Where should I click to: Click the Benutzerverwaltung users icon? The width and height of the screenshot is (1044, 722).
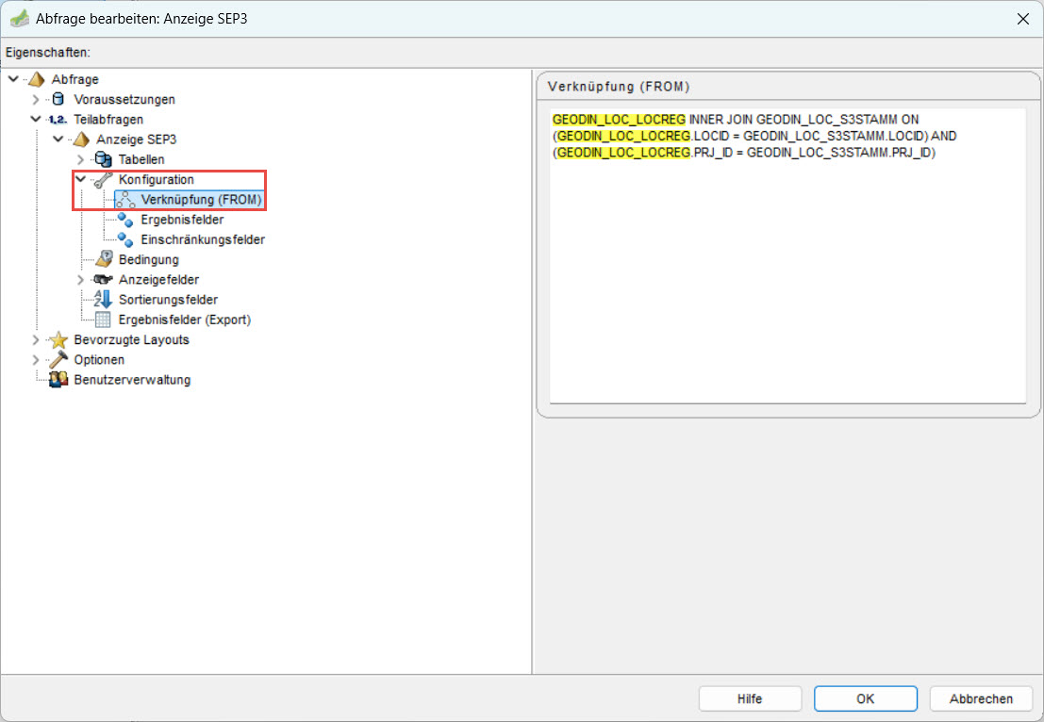pyautogui.click(x=58, y=379)
